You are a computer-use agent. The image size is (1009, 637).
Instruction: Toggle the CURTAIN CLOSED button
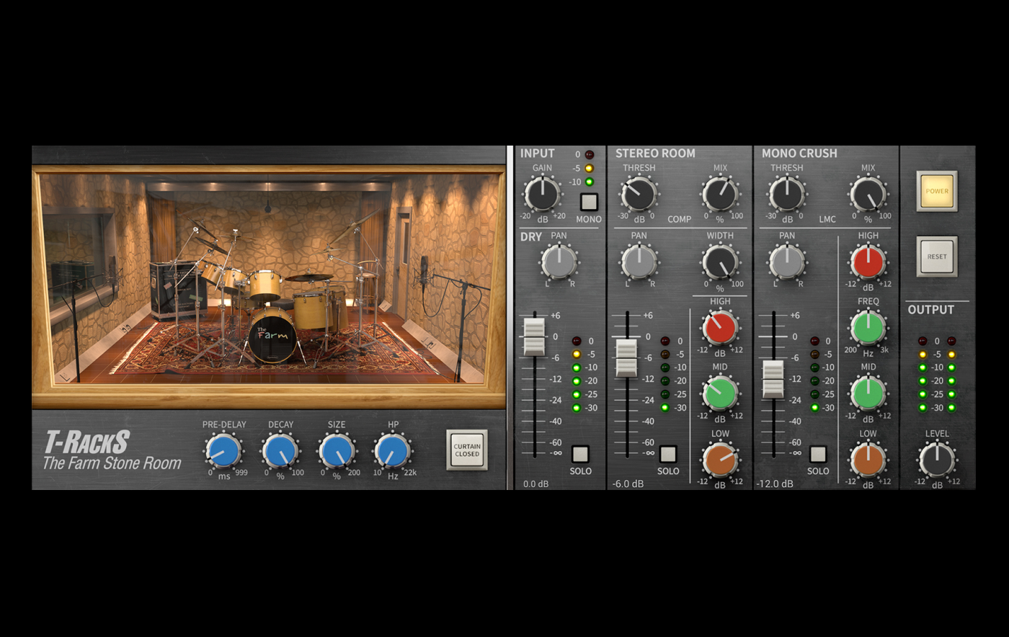tap(467, 450)
